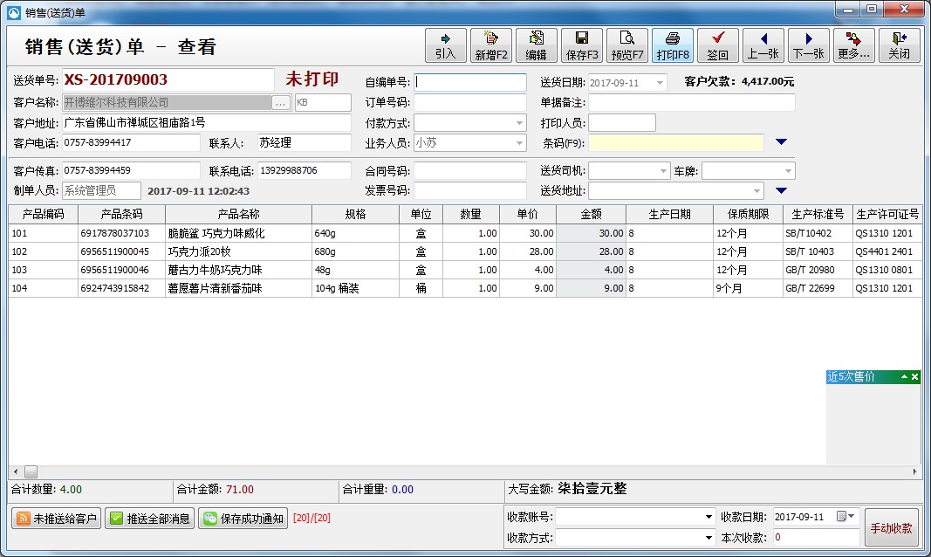Click the 合同号码 input field
931x557 pixels.
tap(469, 171)
